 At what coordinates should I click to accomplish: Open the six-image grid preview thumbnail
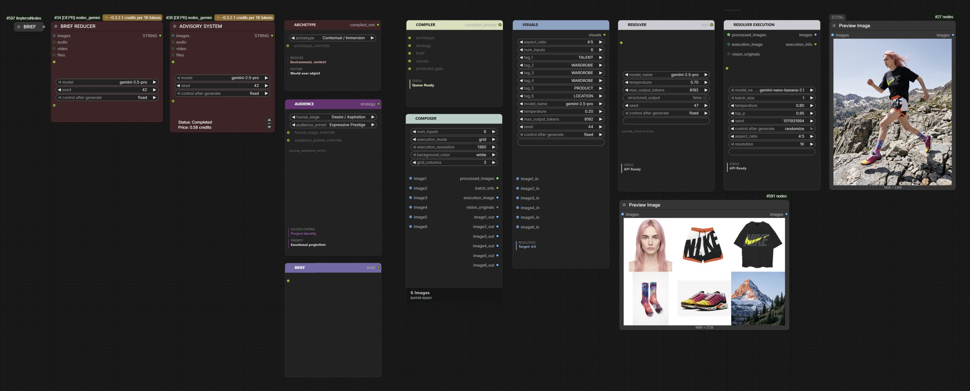tap(704, 271)
